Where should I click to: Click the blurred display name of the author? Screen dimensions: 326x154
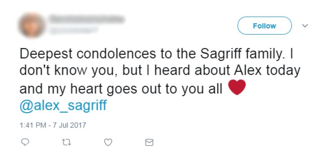(87, 19)
